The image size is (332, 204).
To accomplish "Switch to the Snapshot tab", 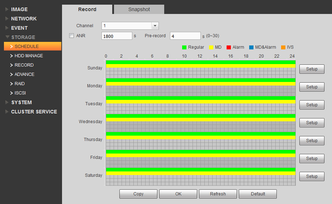I will click(139, 10).
